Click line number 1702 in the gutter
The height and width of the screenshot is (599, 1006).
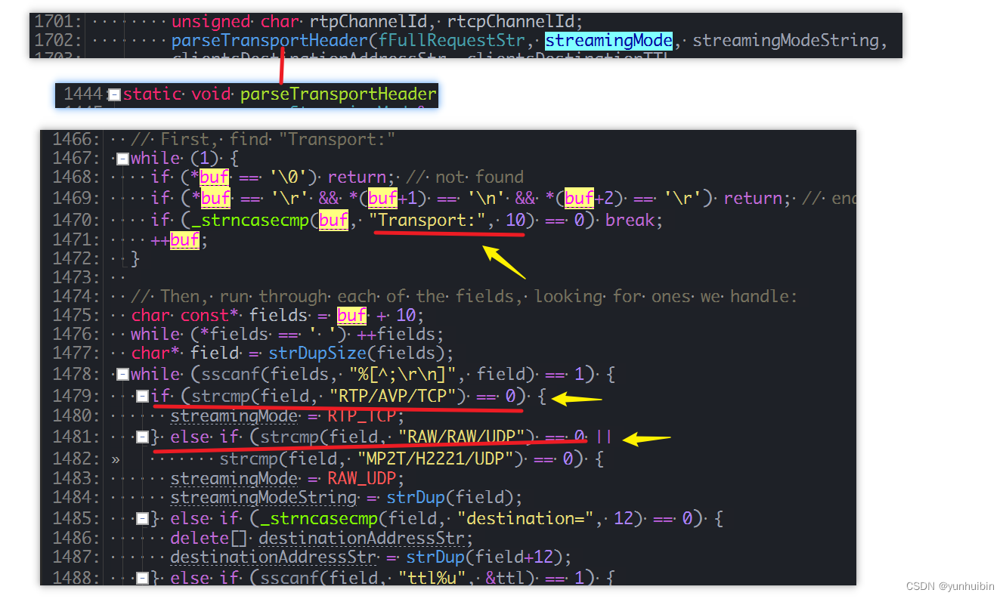point(57,40)
